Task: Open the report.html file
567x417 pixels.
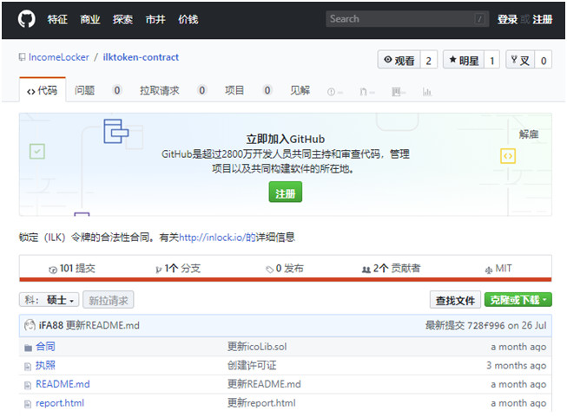Action: pyautogui.click(x=60, y=403)
